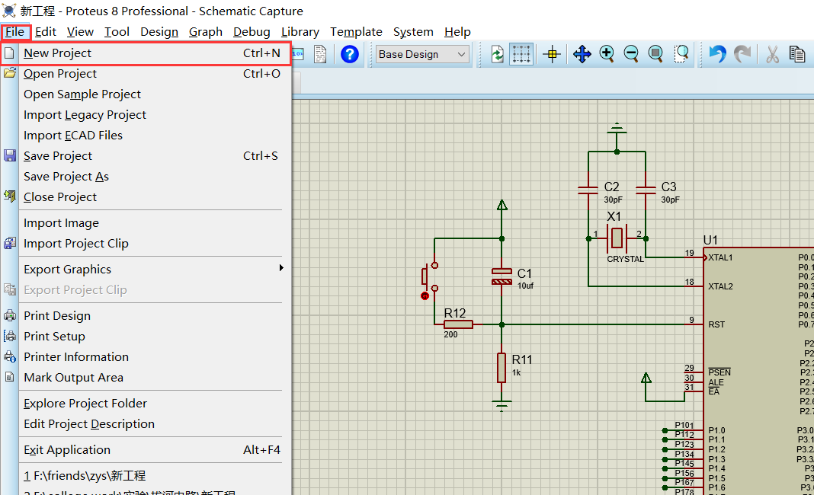Select Import Project Clip
Viewport: 814px width, 495px height.
coord(146,244)
